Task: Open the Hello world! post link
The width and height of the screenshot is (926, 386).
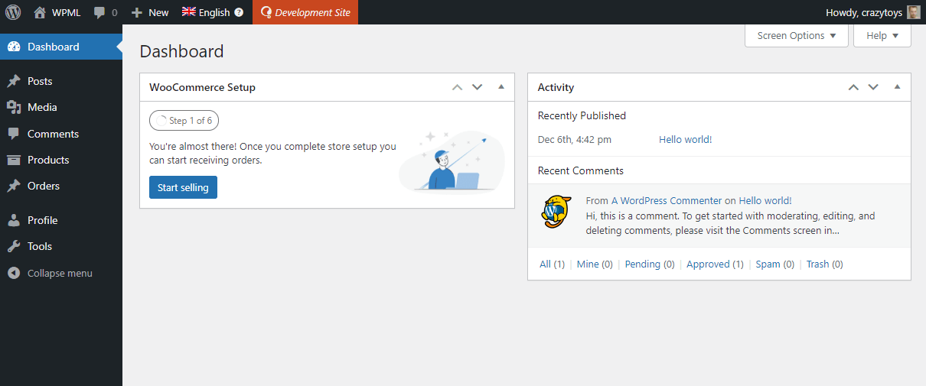Action: tap(685, 139)
